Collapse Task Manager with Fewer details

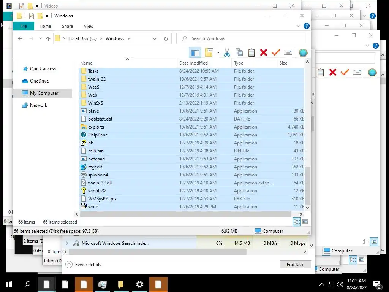click(84, 265)
